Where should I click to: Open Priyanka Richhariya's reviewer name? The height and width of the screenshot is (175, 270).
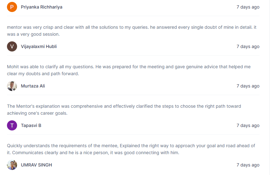(x=41, y=7)
